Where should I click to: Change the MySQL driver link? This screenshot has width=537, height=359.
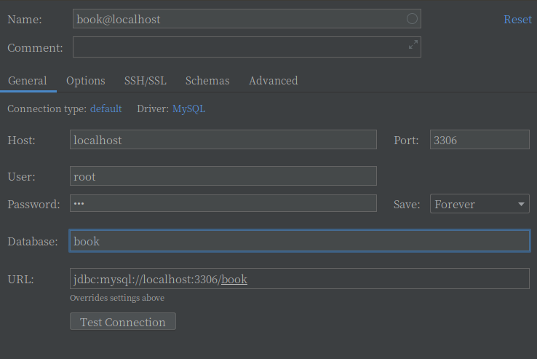[x=188, y=109]
